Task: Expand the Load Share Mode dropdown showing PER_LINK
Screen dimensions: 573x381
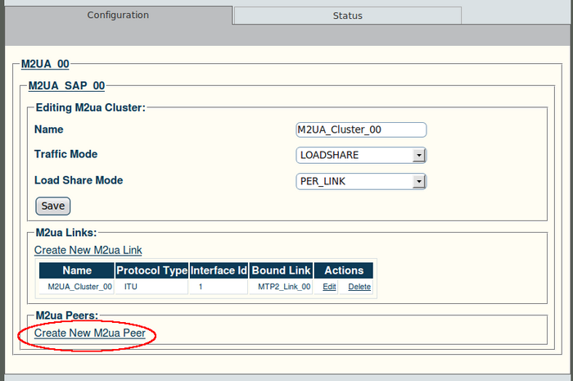Action: pos(361,181)
